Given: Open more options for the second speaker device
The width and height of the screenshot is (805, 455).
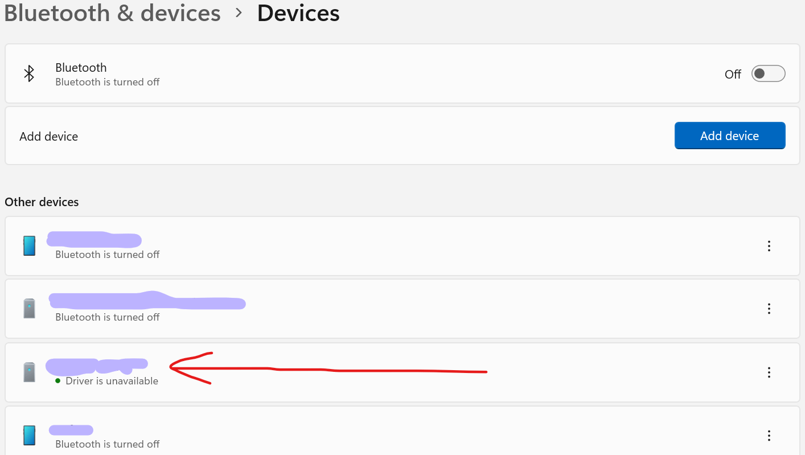Looking at the screenshot, I should pos(769,308).
